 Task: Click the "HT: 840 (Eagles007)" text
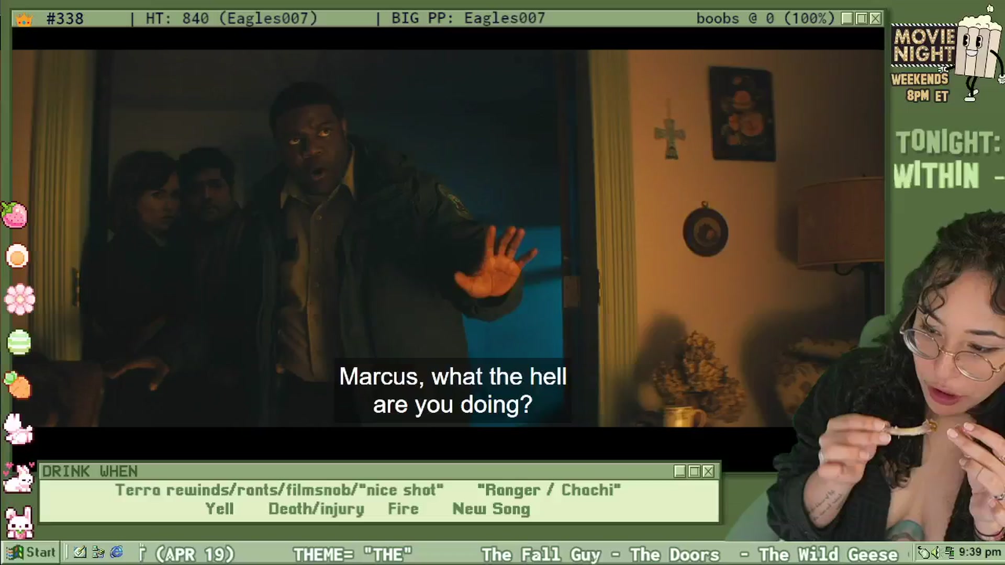pyautogui.click(x=231, y=19)
